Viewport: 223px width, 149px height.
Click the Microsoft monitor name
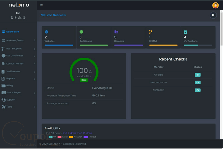pyautogui.click(x=159, y=90)
